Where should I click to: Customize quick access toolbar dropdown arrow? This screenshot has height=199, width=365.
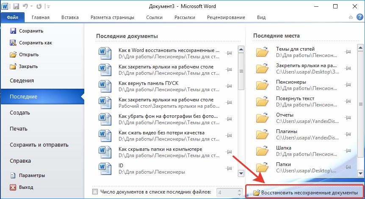tap(48, 7)
